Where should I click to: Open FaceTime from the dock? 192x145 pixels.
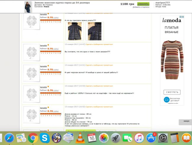pos(127,138)
